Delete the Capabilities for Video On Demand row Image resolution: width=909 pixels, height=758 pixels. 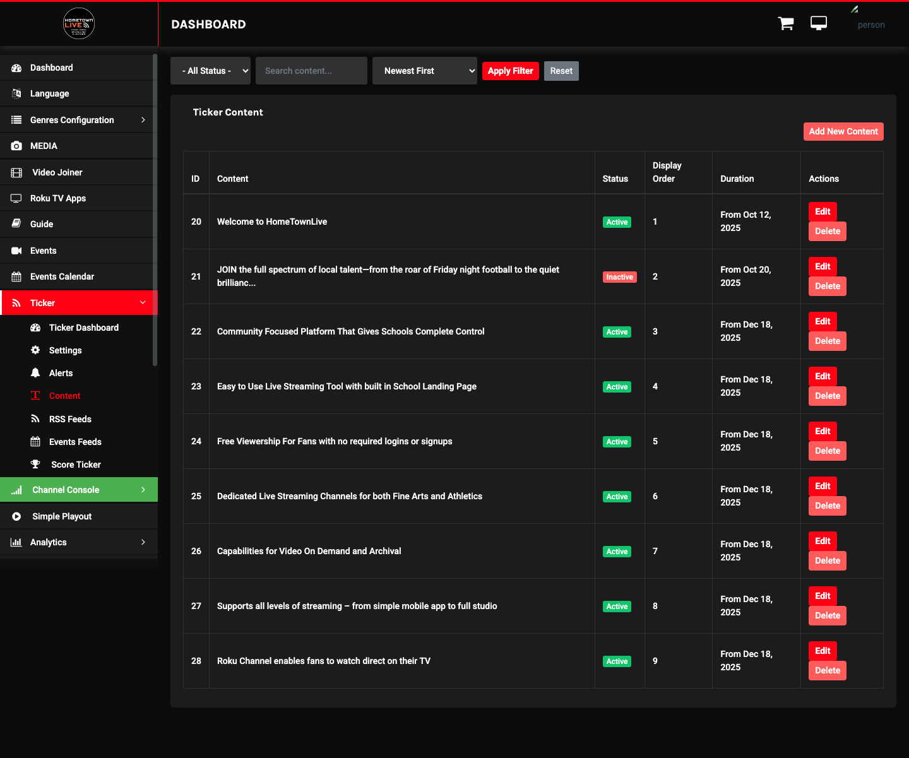click(828, 560)
